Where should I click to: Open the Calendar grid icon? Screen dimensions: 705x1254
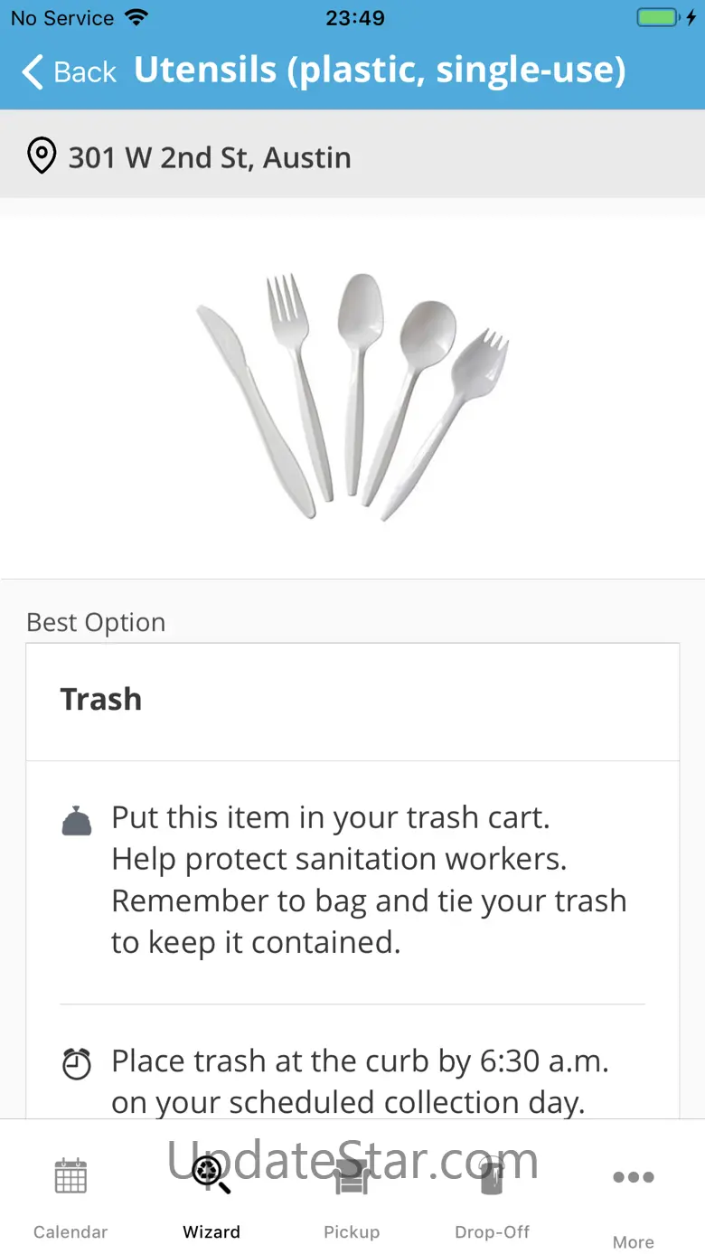pyautogui.click(x=70, y=1176)
